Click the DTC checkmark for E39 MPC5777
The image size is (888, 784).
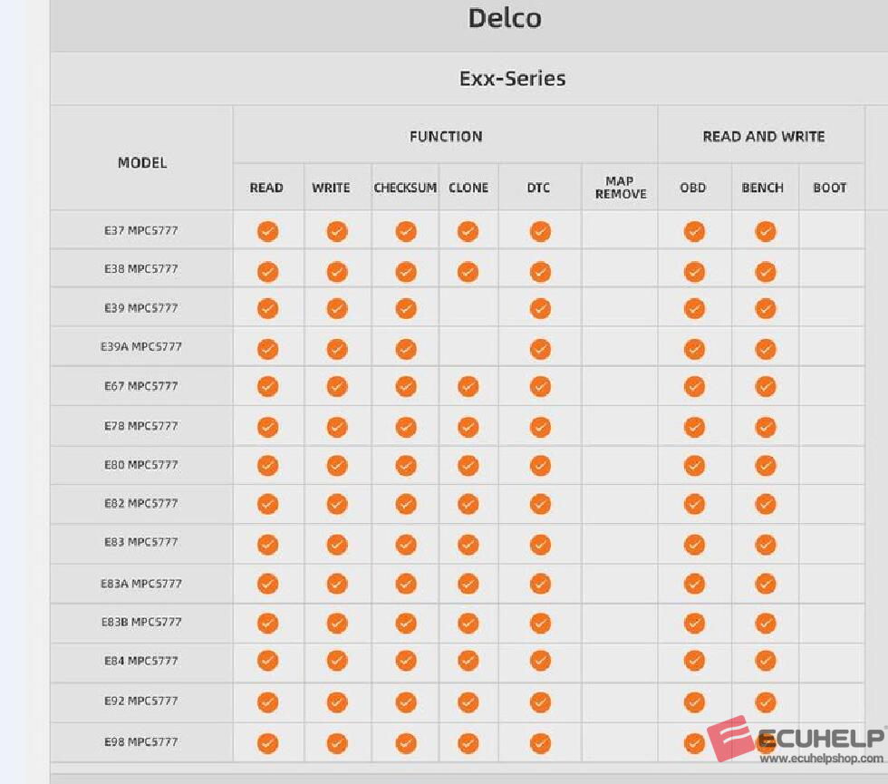(x=540, y=309)
